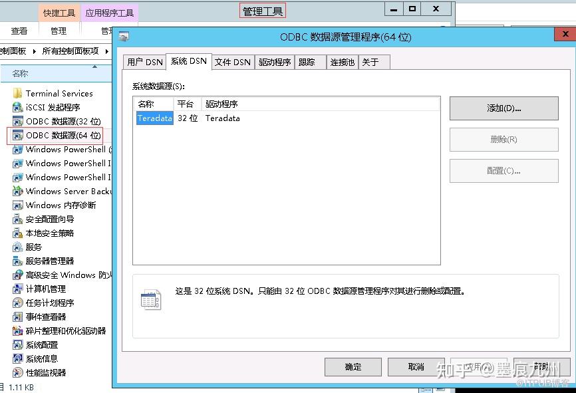Viewport: 576px width, 393px height.
Task: Minimize the 管理工具 Explorer window
Action: [x=394, y=9]
